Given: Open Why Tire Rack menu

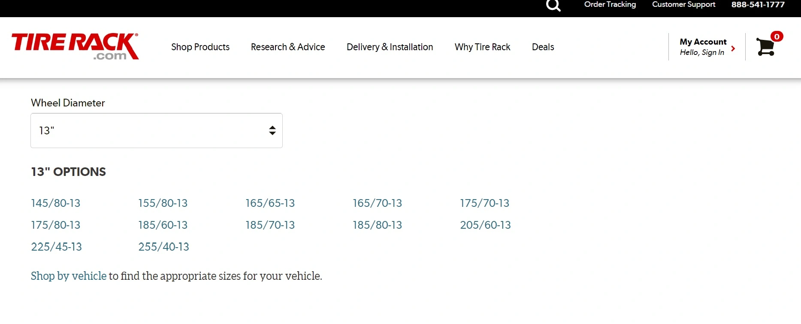Looking at the screenshot, I should pos(482,47).
